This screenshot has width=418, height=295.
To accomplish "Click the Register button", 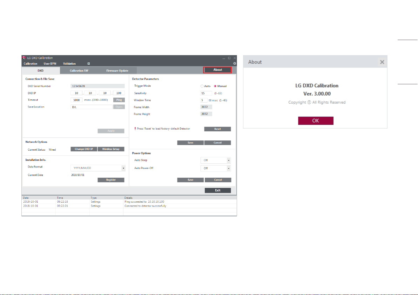I will click(x=111, y=180).
